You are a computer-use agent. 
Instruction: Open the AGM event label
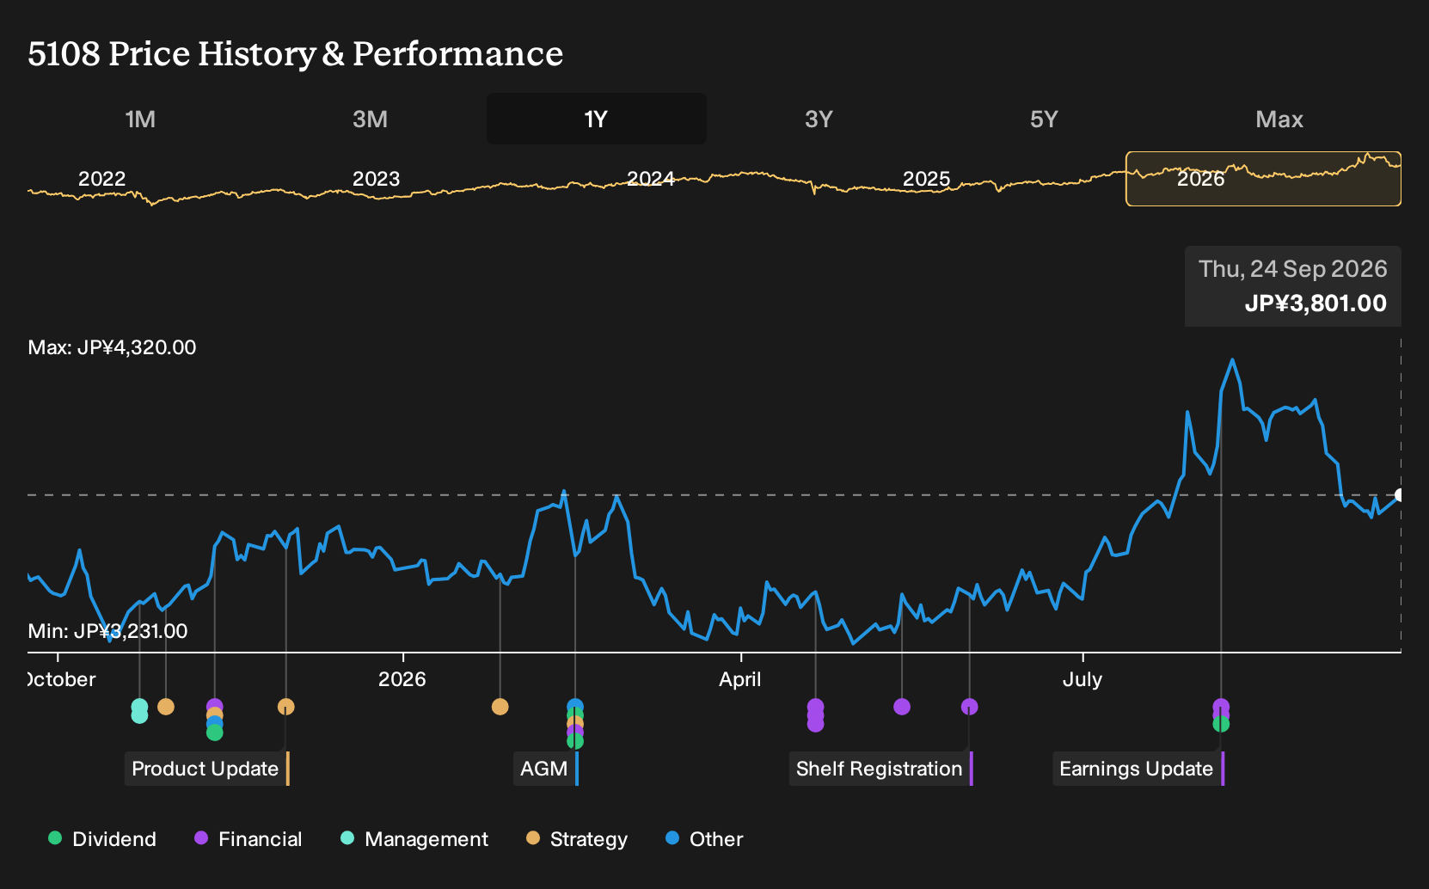(x=546, y=769)
